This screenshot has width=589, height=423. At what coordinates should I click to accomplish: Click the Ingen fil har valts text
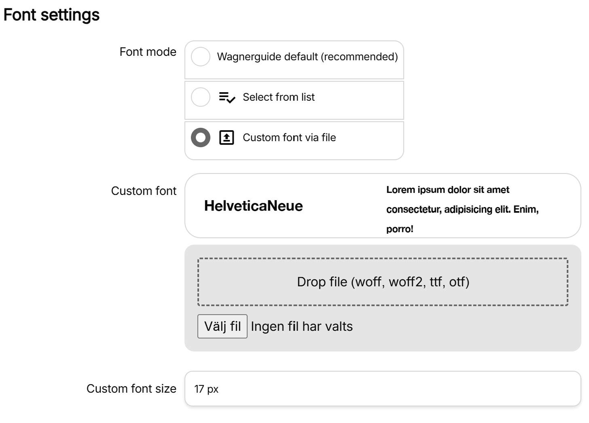point(301,326)
